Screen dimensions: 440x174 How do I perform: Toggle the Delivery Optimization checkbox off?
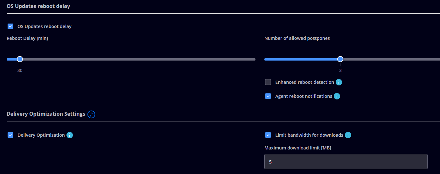coord(10,135)
